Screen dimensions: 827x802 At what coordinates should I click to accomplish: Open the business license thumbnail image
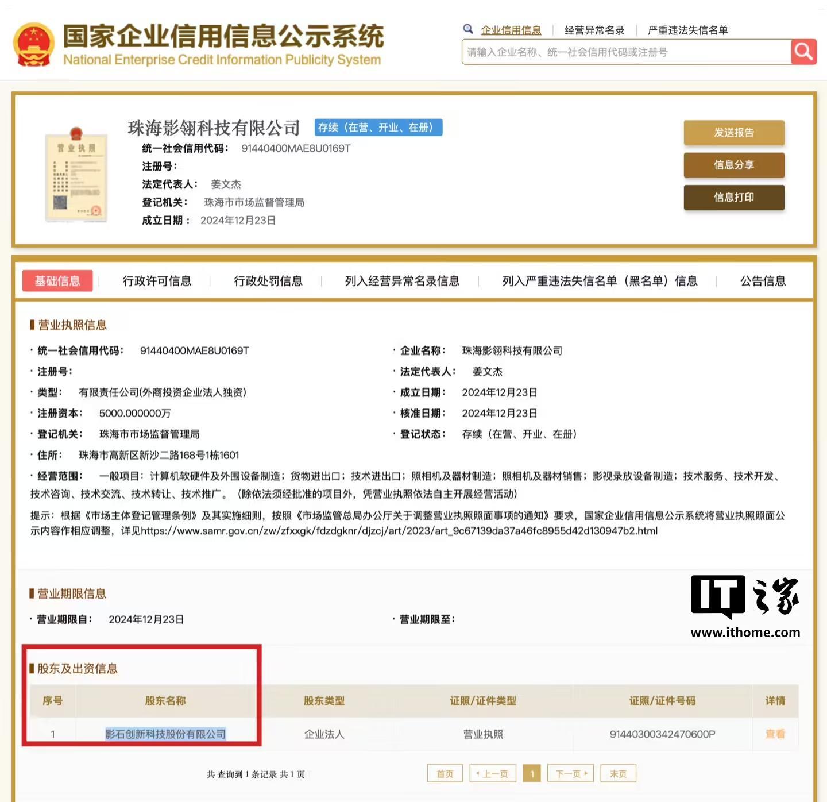point(76,175)
